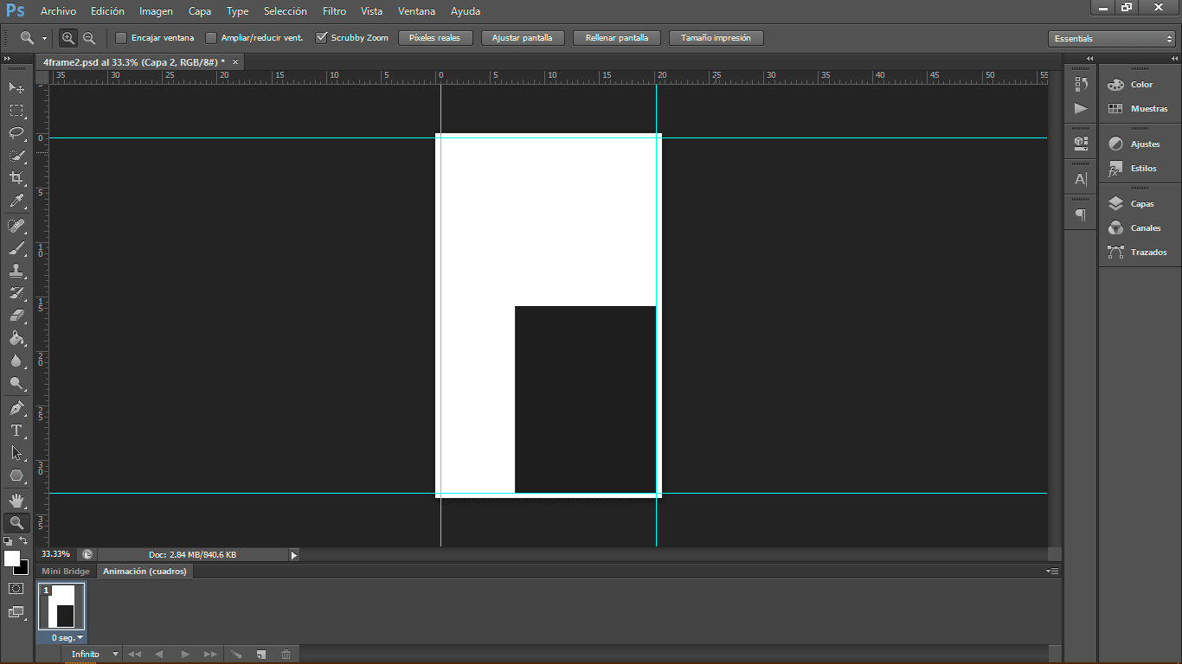
Task: Open the frame delay 0 seg. dropdown
Action: (x=67, y=638)
